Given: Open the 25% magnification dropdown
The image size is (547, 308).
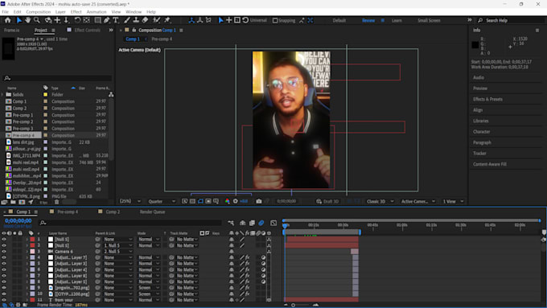Looking at the screenshot, I should click(x=130, y=201).
